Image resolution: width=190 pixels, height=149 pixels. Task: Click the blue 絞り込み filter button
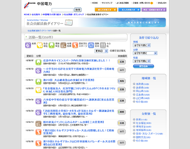(144, 66)
